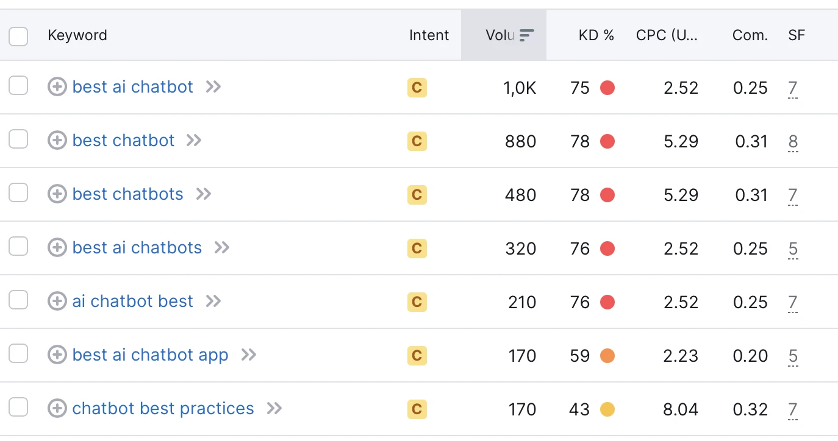Click the add icon next to best ai chatbot
Image resolution: width=838 pixels, height=441 pixels.
(57, 87)
